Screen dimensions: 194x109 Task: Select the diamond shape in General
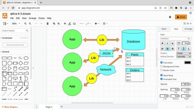(x=21, y=63)
